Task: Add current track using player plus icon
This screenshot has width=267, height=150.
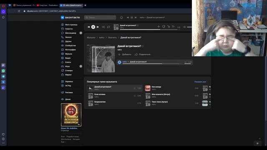Action: tap(159, 27)
